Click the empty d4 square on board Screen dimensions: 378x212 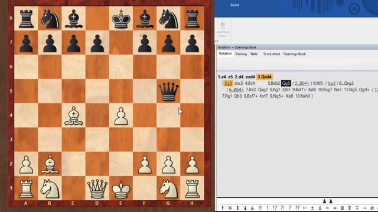[x=97, y=115]
